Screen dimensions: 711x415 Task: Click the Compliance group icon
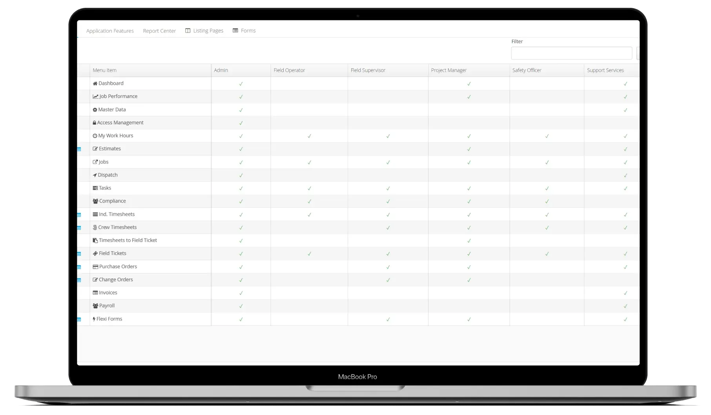[95, 201]
